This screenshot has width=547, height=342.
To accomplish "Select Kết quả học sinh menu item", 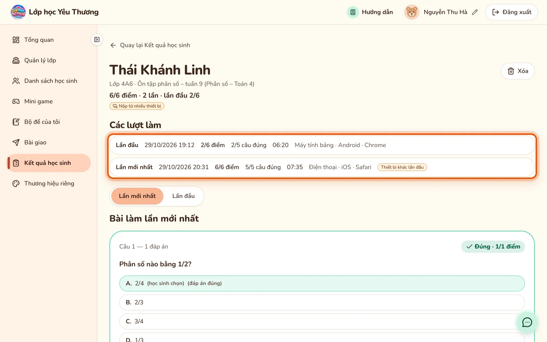I will click(x=49, y=163).
